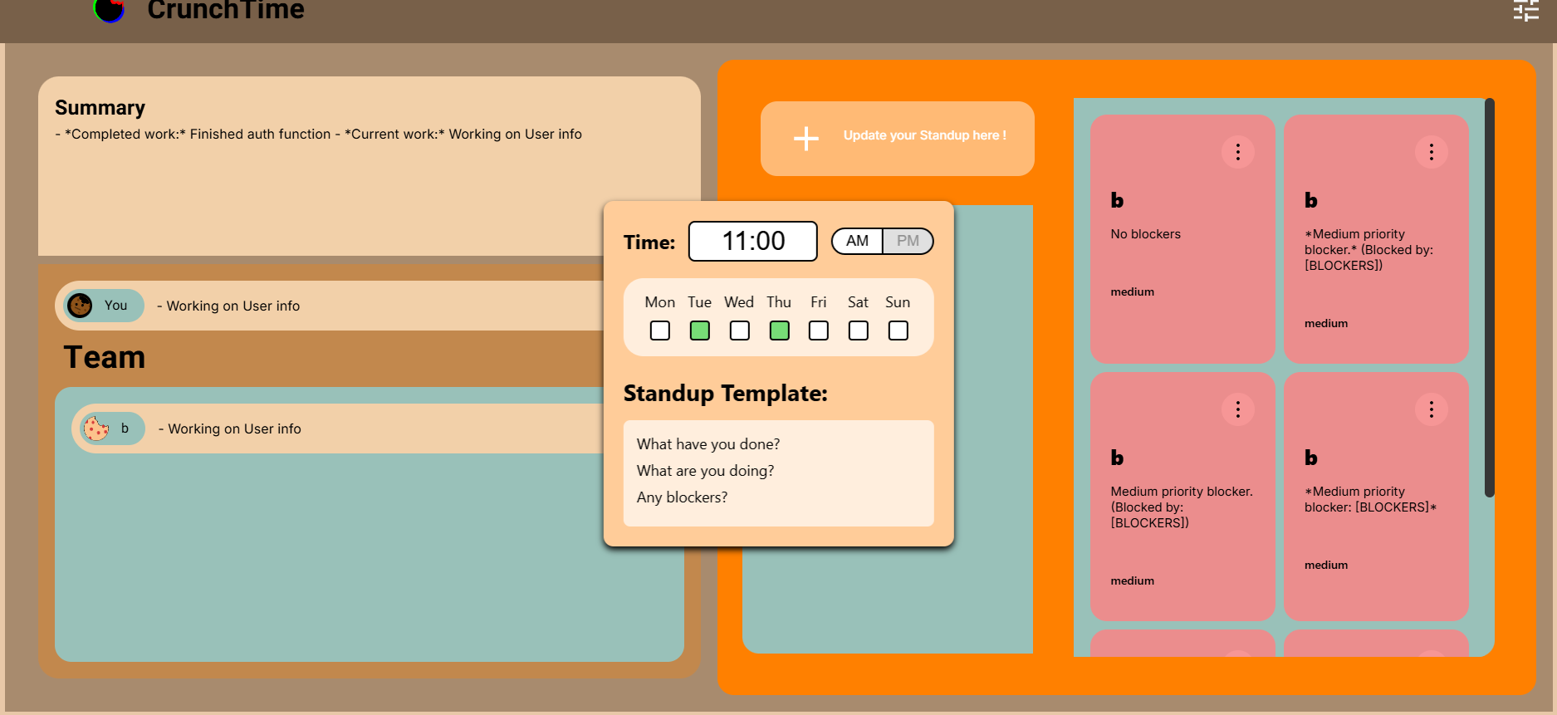Click the 'No blockers' card text

1145,234
